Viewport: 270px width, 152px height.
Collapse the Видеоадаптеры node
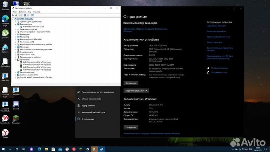(15, 24)
